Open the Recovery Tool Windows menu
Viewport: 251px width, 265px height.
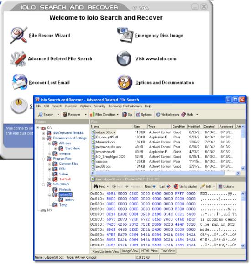[125, 106]
